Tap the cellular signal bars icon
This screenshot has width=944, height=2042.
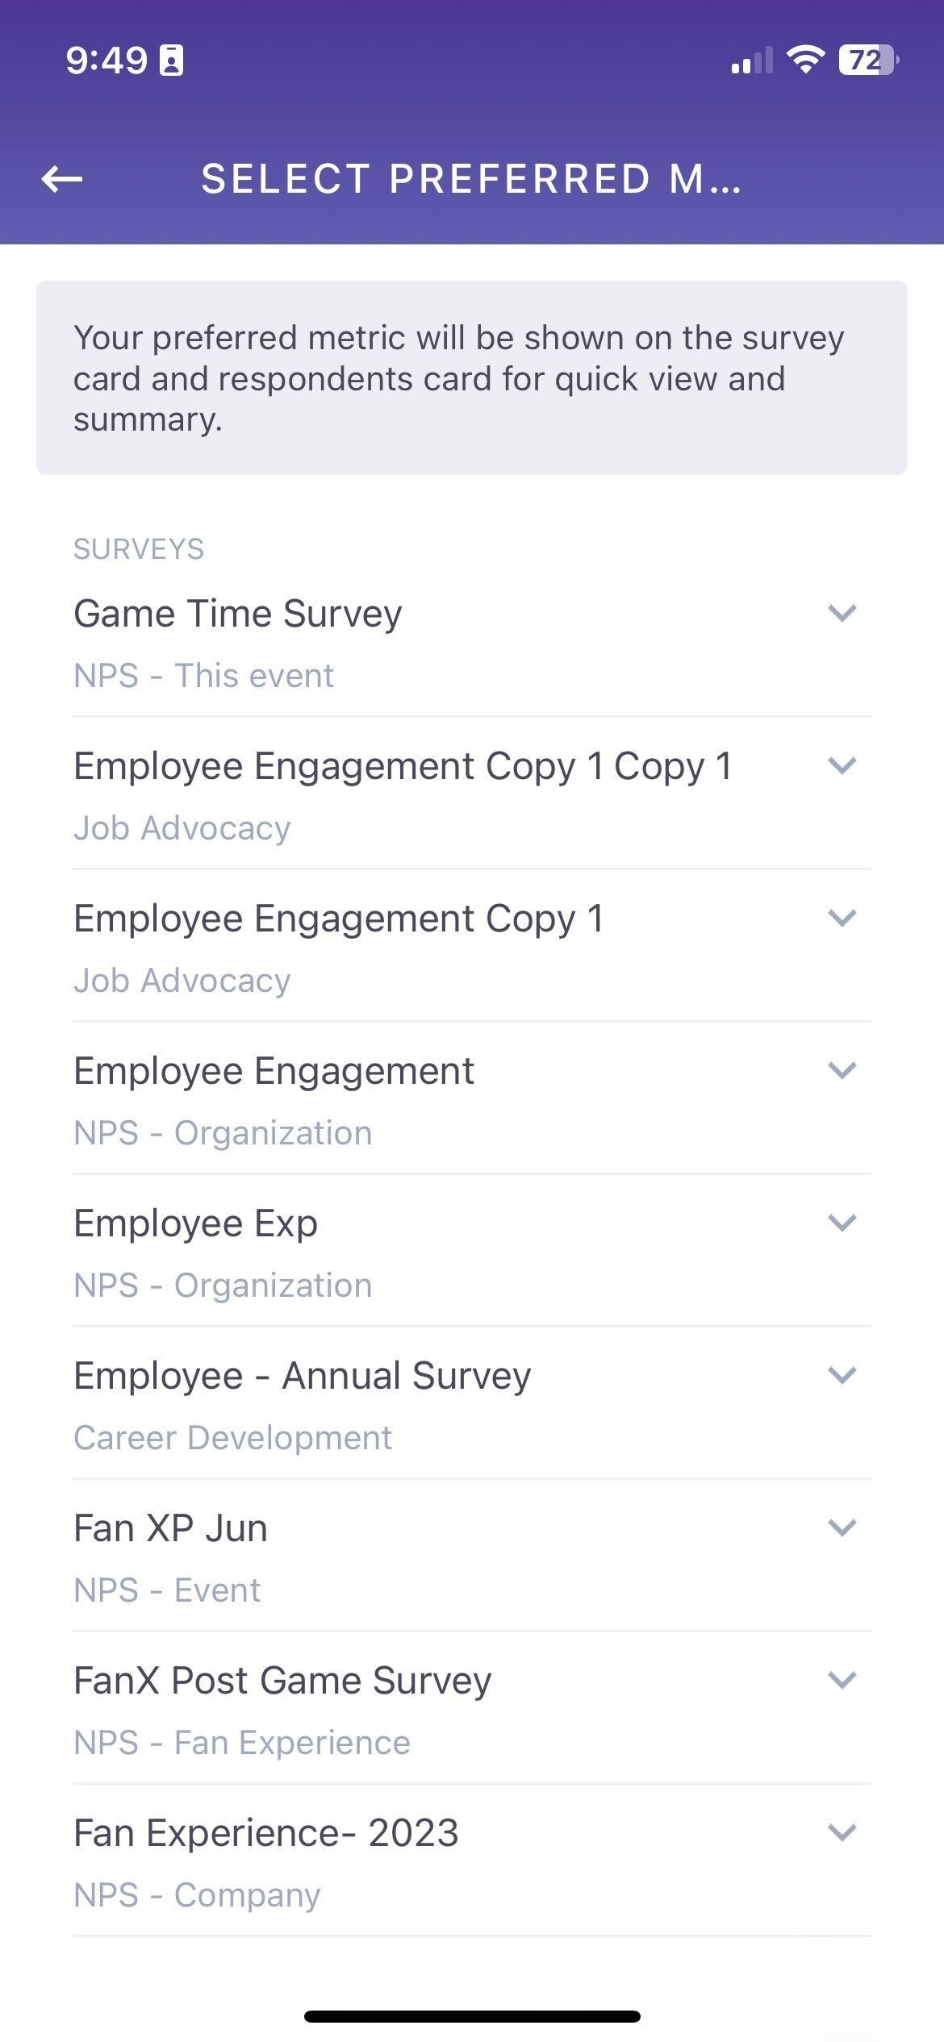[x=751, y=60]
